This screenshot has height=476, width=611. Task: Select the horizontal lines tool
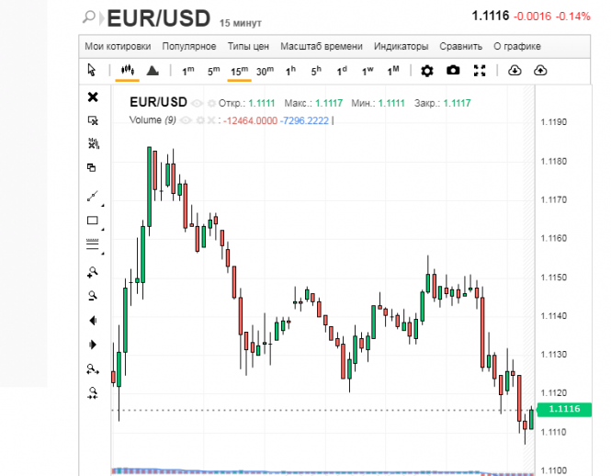93,244
